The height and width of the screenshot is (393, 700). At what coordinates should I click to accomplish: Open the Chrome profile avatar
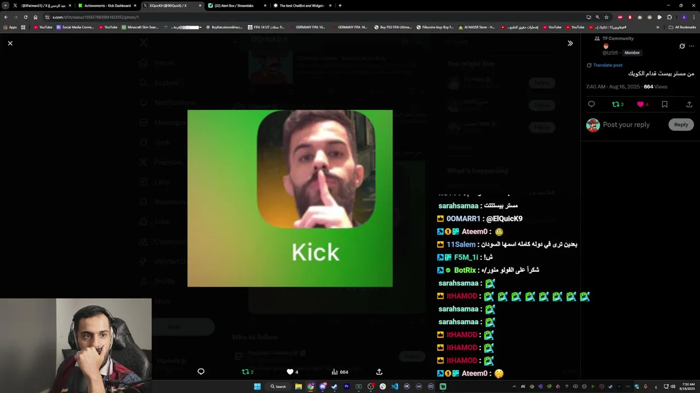pos(684,17)
